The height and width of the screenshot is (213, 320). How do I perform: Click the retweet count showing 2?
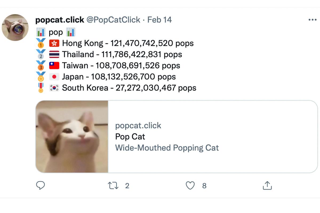pos(127,186)
